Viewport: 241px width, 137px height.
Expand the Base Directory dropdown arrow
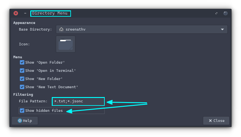tap(222, 29)
